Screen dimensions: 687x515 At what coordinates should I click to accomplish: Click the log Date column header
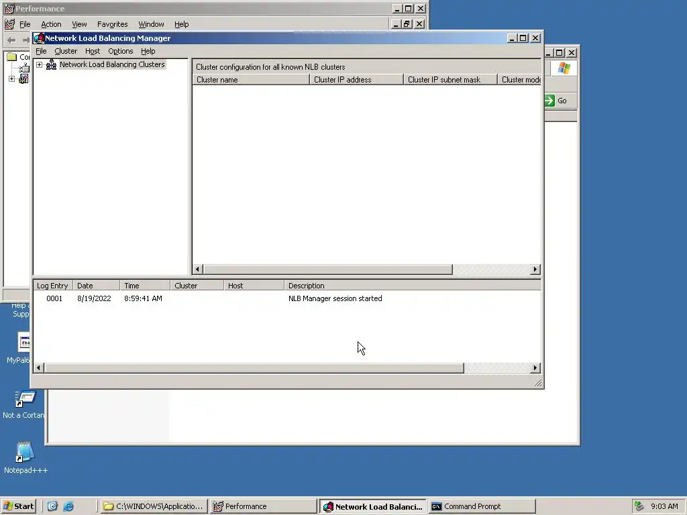point(96,286)
